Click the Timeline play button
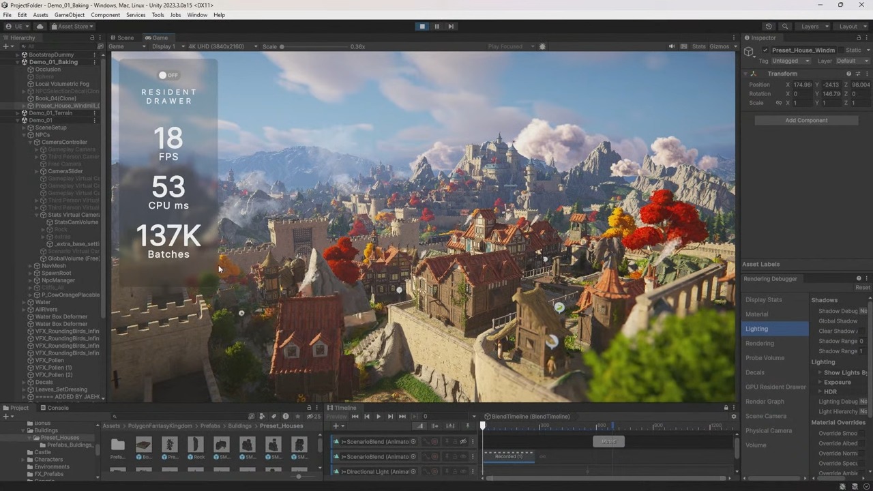 (x=379, y=417)
